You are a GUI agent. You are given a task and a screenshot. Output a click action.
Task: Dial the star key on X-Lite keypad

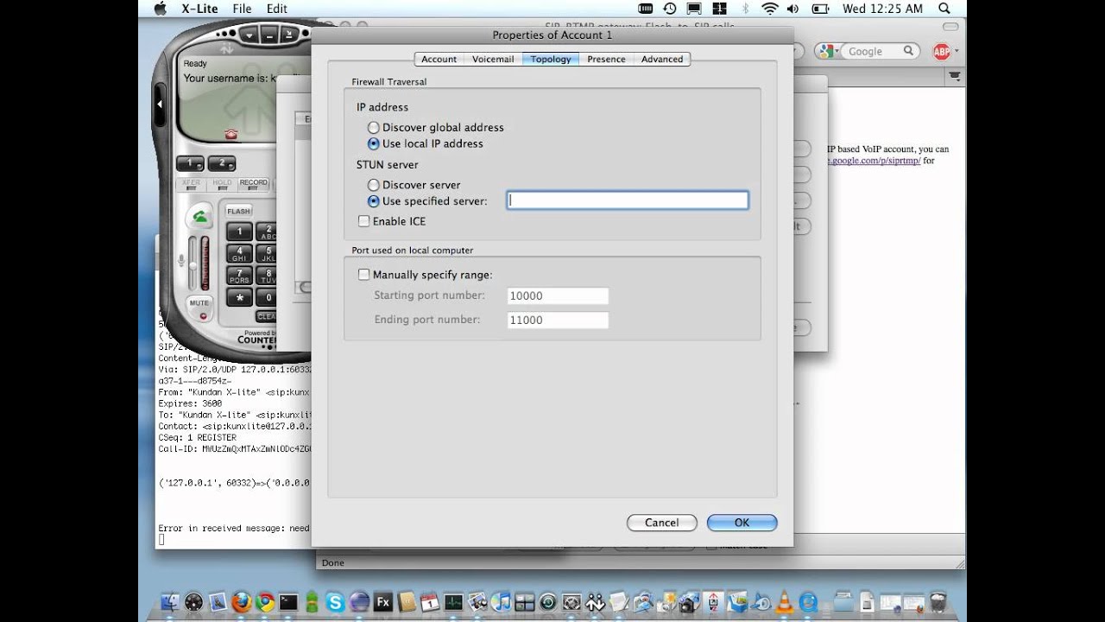(x=239, y=298)
